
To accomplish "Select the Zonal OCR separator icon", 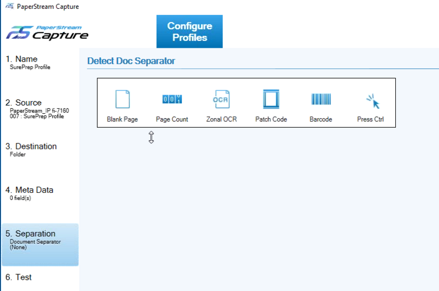I will (221, 99).
